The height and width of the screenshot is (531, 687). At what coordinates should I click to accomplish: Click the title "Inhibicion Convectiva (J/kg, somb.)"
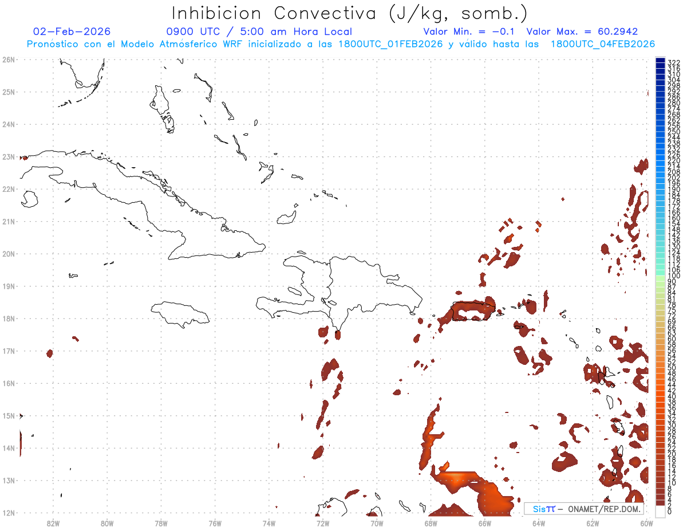pos(349,13)
